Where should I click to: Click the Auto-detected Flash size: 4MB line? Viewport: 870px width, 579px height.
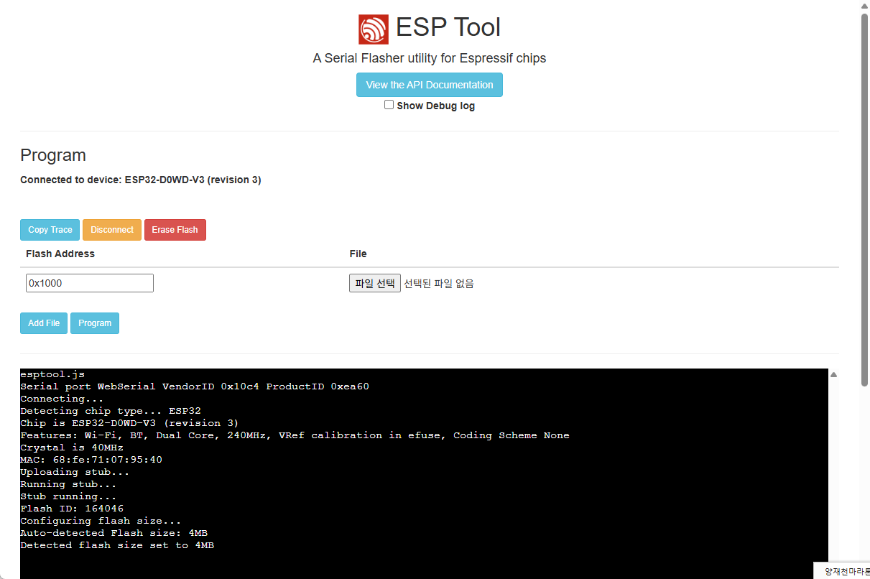(x=114, y=533)
